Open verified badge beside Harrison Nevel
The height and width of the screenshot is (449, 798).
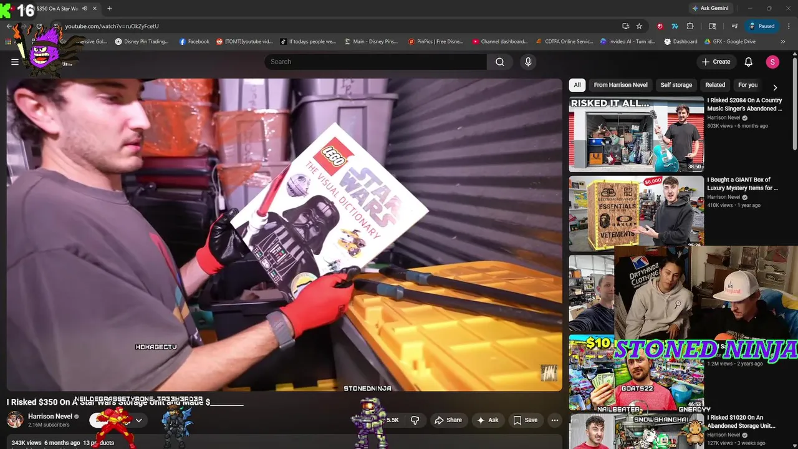point(77,417)
